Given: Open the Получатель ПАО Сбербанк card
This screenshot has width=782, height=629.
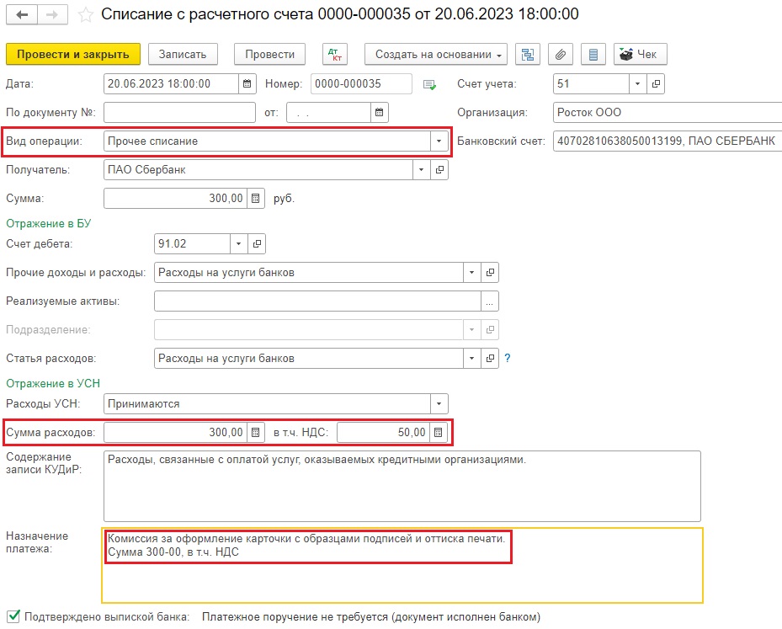Looking at the screenshot, I should [439, 169].
